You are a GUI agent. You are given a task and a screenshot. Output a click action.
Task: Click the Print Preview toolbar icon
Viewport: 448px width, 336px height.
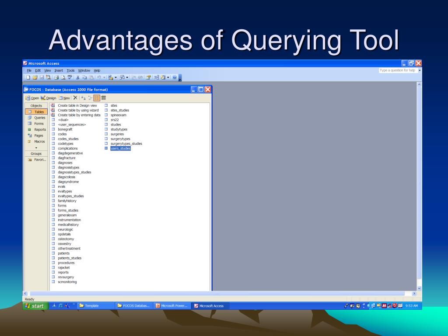pos(63,77)
